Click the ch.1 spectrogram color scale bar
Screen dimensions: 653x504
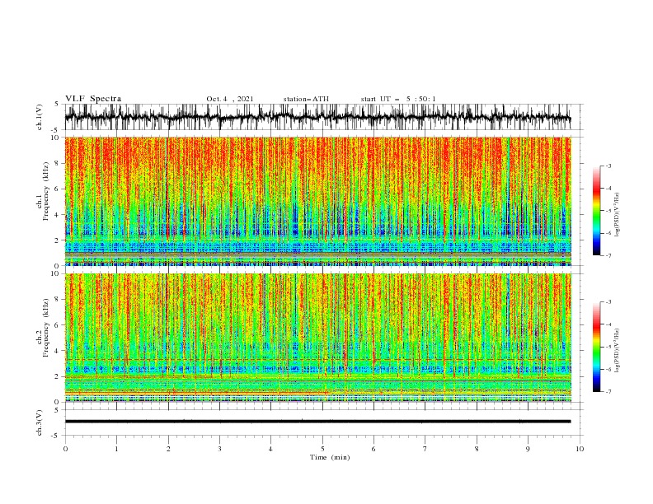pyautogui.click(x=596, y=211)
